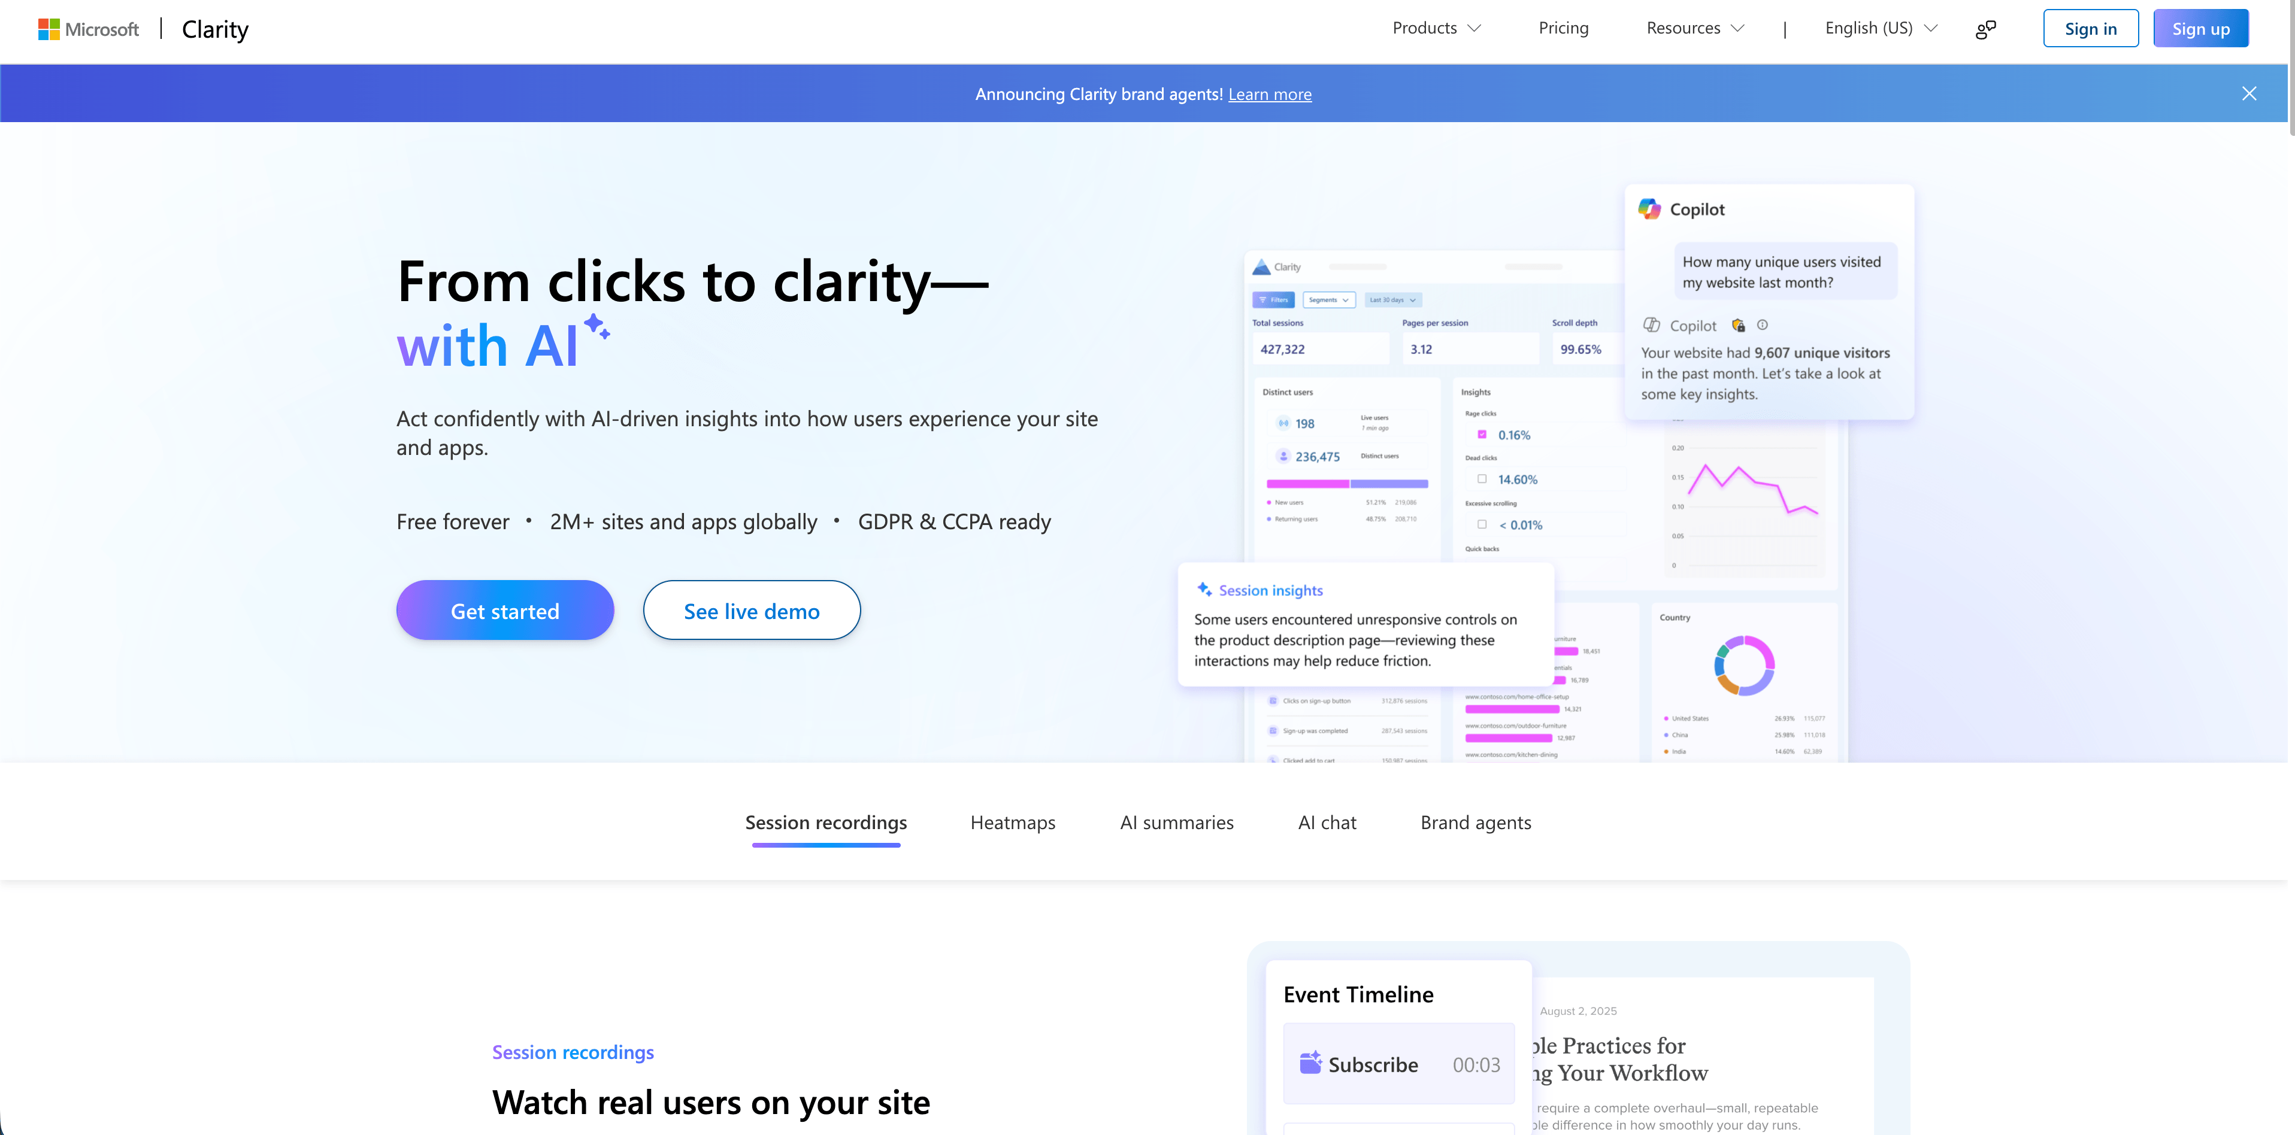Click the 'Sign-up was completed' row icon
Image resolution: width=2295 pixels, height=1135 pixels.
(1272, 731)
